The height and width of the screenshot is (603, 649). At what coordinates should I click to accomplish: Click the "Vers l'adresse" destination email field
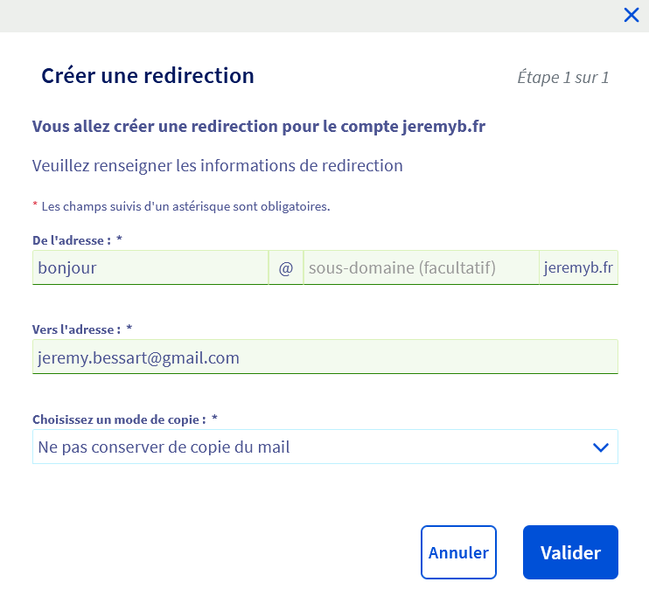(324, 357)
